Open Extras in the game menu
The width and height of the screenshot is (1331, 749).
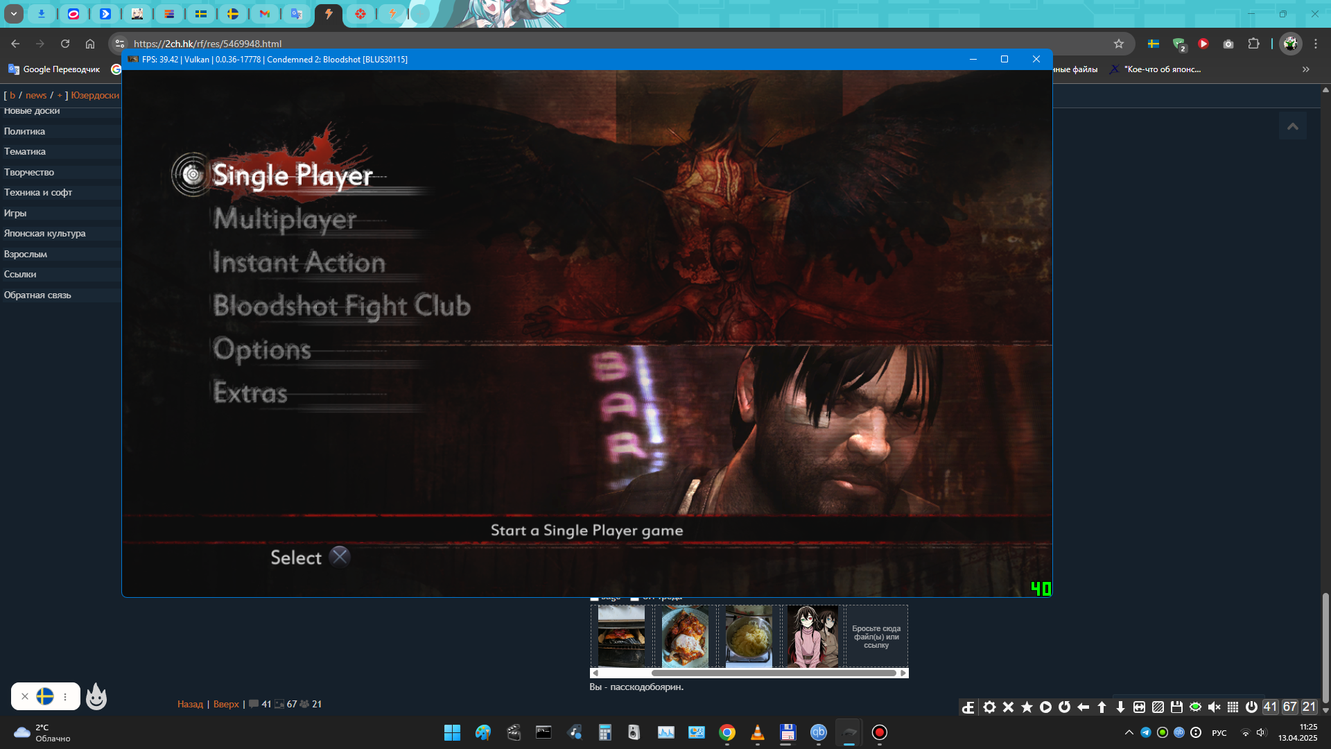click(x=250, y=393)
